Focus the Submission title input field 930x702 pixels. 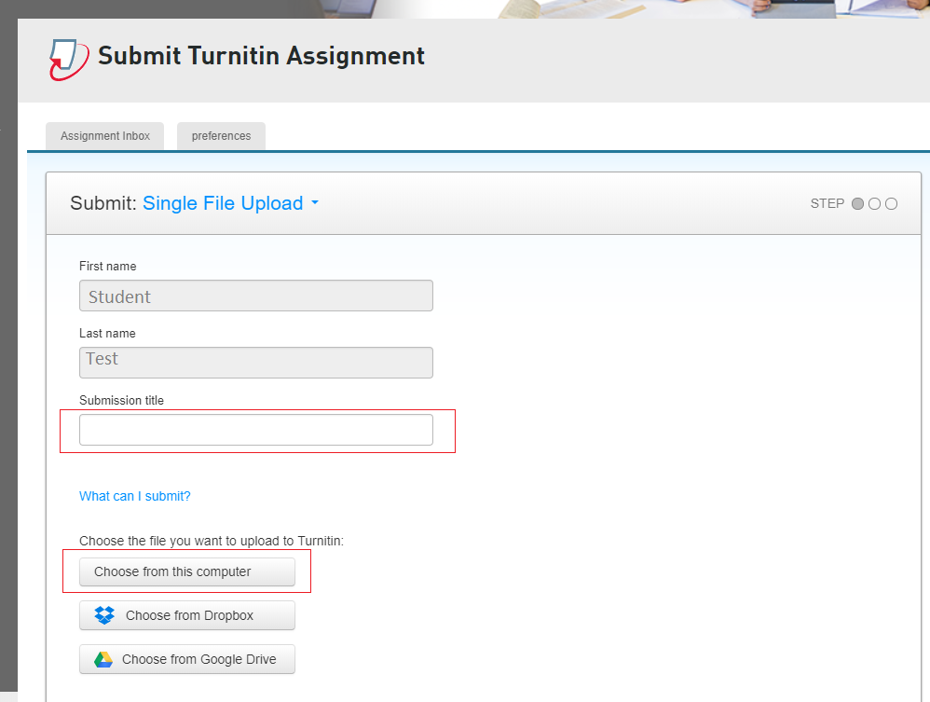(x=256, y=430)
